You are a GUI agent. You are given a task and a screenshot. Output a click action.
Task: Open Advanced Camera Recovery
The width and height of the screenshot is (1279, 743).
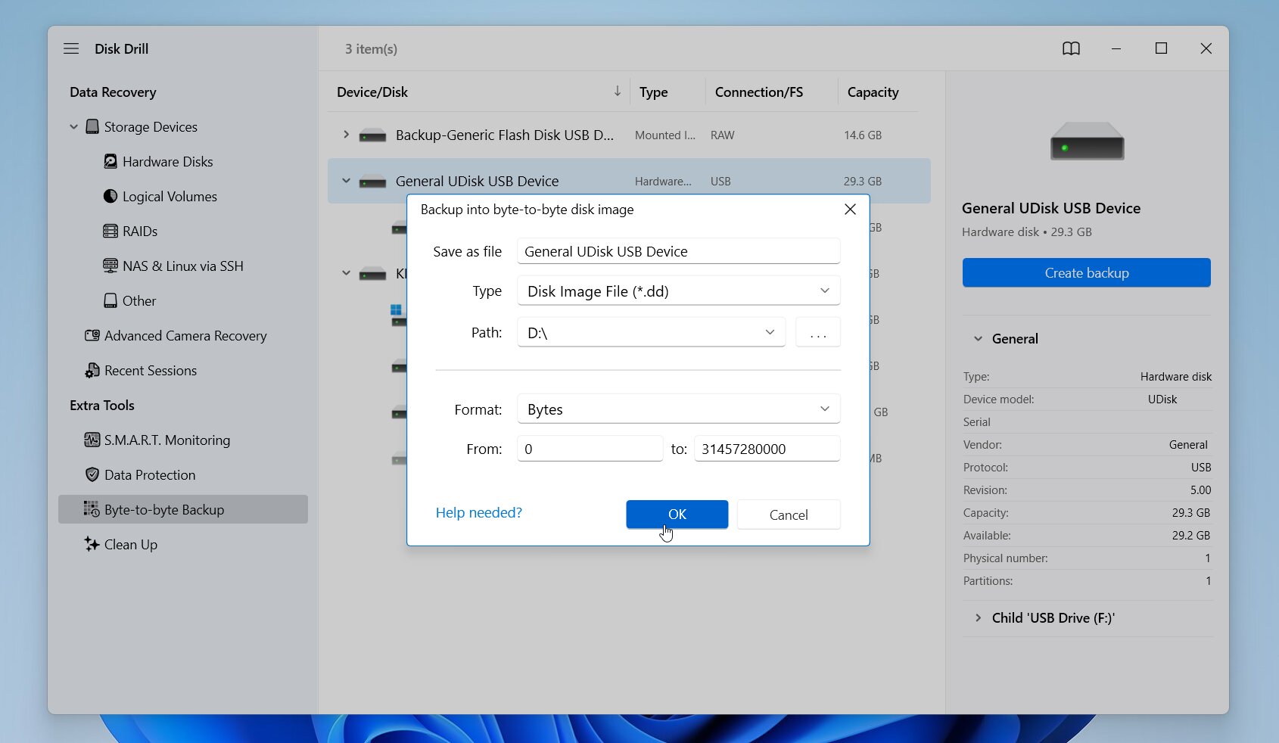[x=185, y=335]
